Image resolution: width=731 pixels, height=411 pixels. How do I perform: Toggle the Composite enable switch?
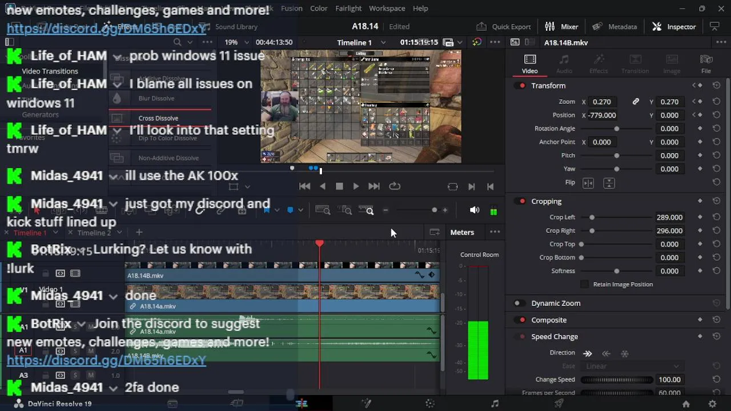(521, 320)
